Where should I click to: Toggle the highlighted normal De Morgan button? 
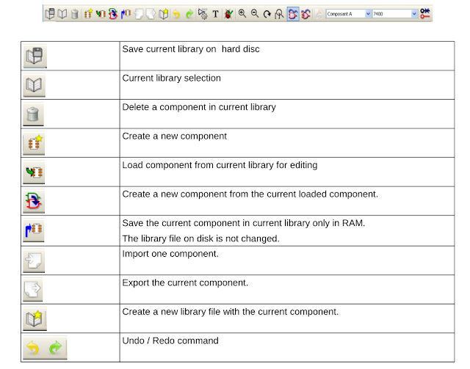(293, 14)
